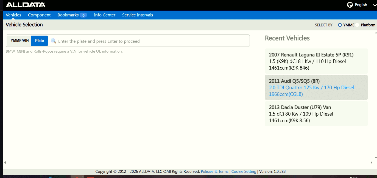This screenshot has height=178, width=377.
Task: Click the Recent Vehicles heading
Action: pyautogui.click(x=287, y=38)
